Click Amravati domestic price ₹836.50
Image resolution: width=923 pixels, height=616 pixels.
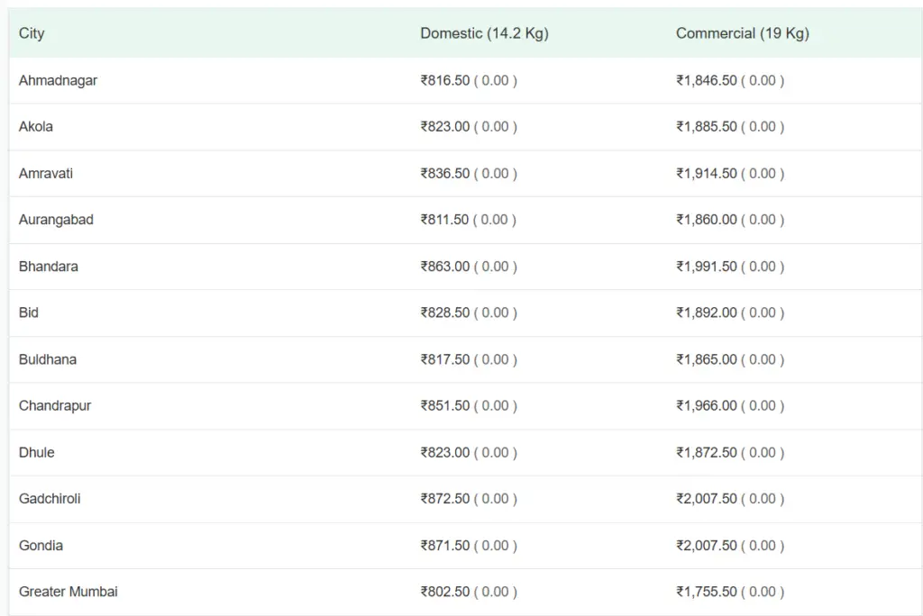(445, 174)
